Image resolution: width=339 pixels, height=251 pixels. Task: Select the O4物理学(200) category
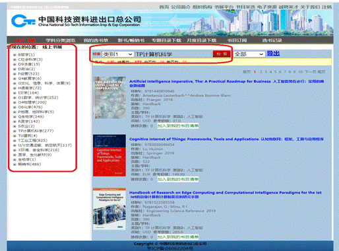tap(32, 102)
